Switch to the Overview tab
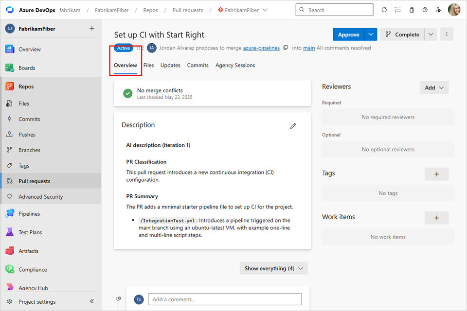The width and height of the screenshot is (467, 311). [x=126, y=65]
